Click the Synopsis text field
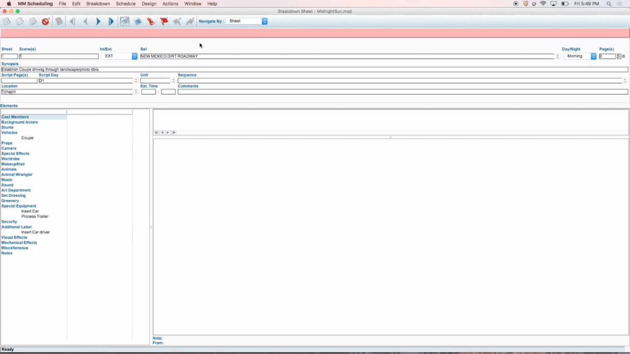 click(x=314, y=69)
